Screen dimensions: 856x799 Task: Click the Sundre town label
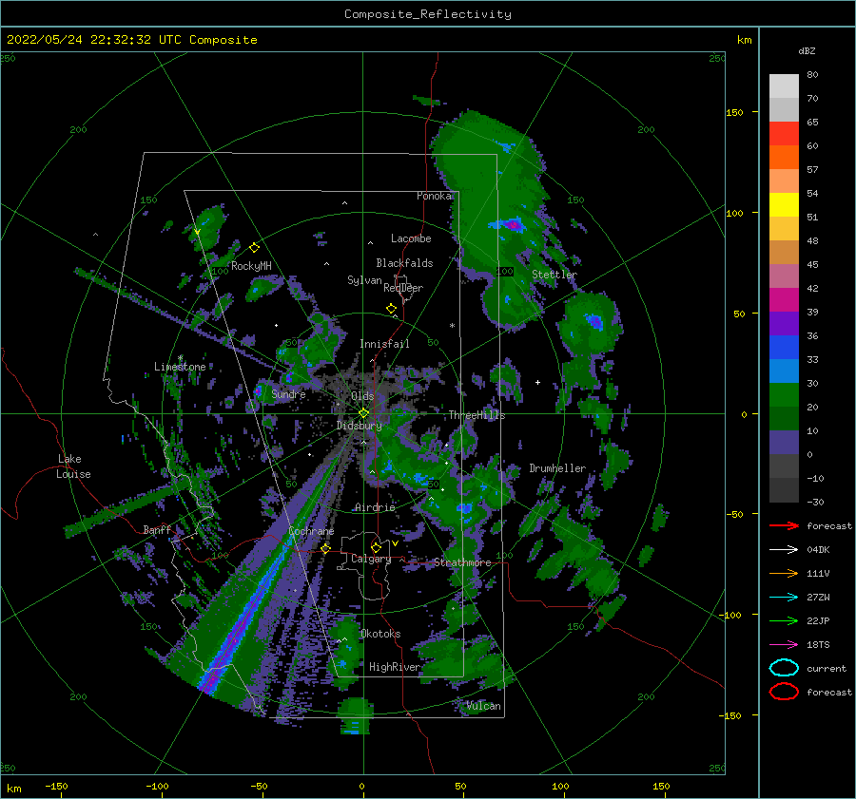click(x=288, y=393)
